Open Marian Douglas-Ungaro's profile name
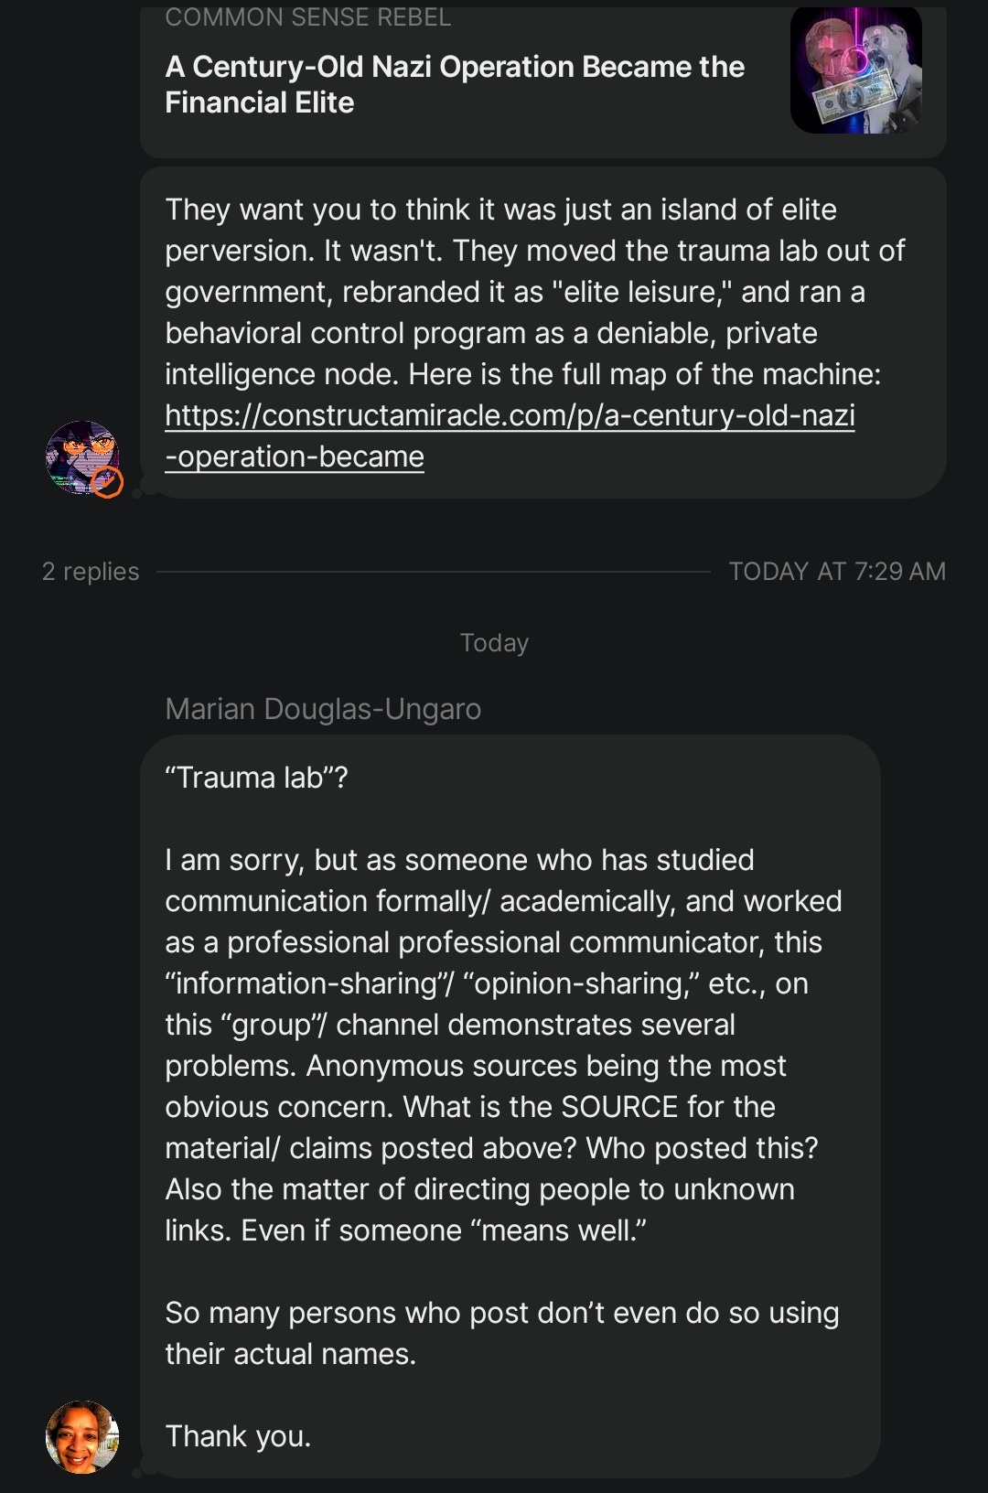The image size is (988, 1493). point(323,709)
